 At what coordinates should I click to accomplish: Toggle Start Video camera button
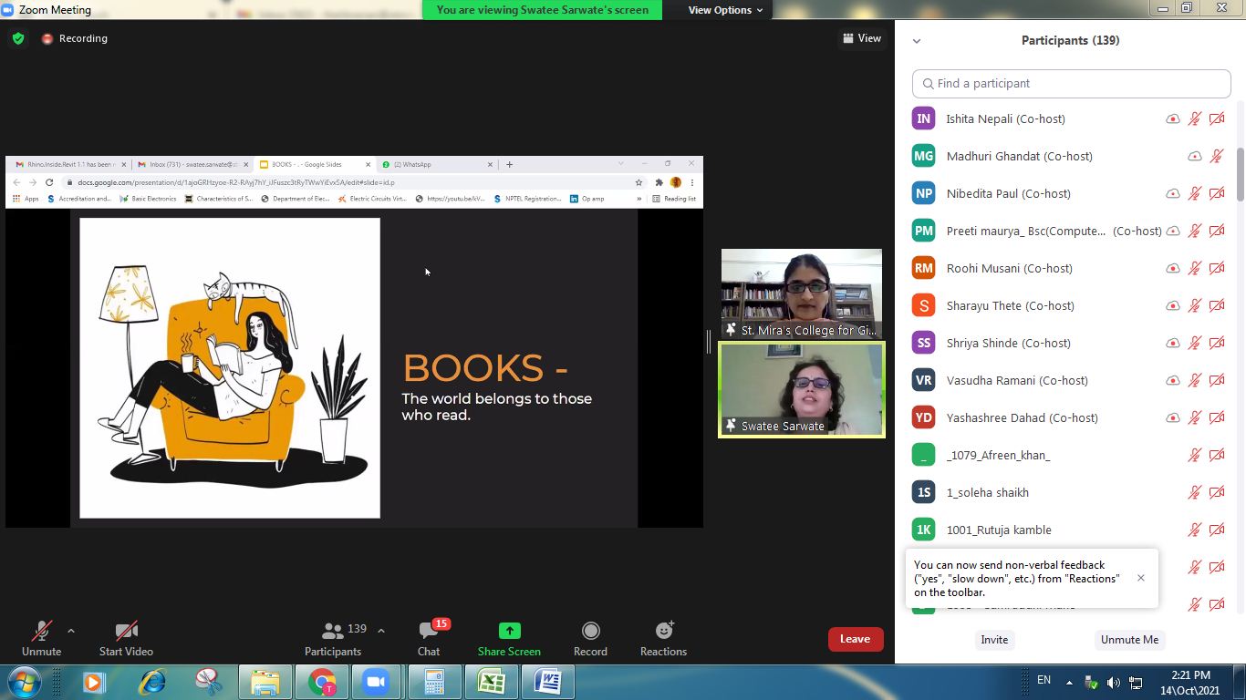pyautogui.click(x=126, y=631)
